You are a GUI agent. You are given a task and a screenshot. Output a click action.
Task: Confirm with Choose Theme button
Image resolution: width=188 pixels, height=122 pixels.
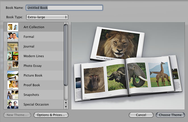[x=170, y=115]
